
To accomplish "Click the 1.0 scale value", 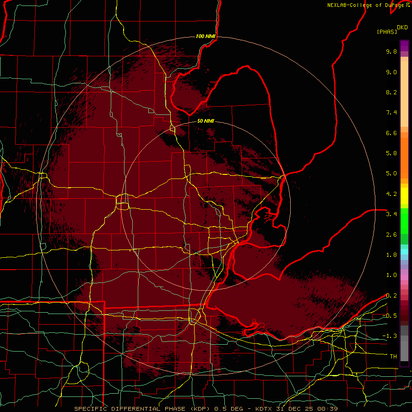I will point(391,275).
